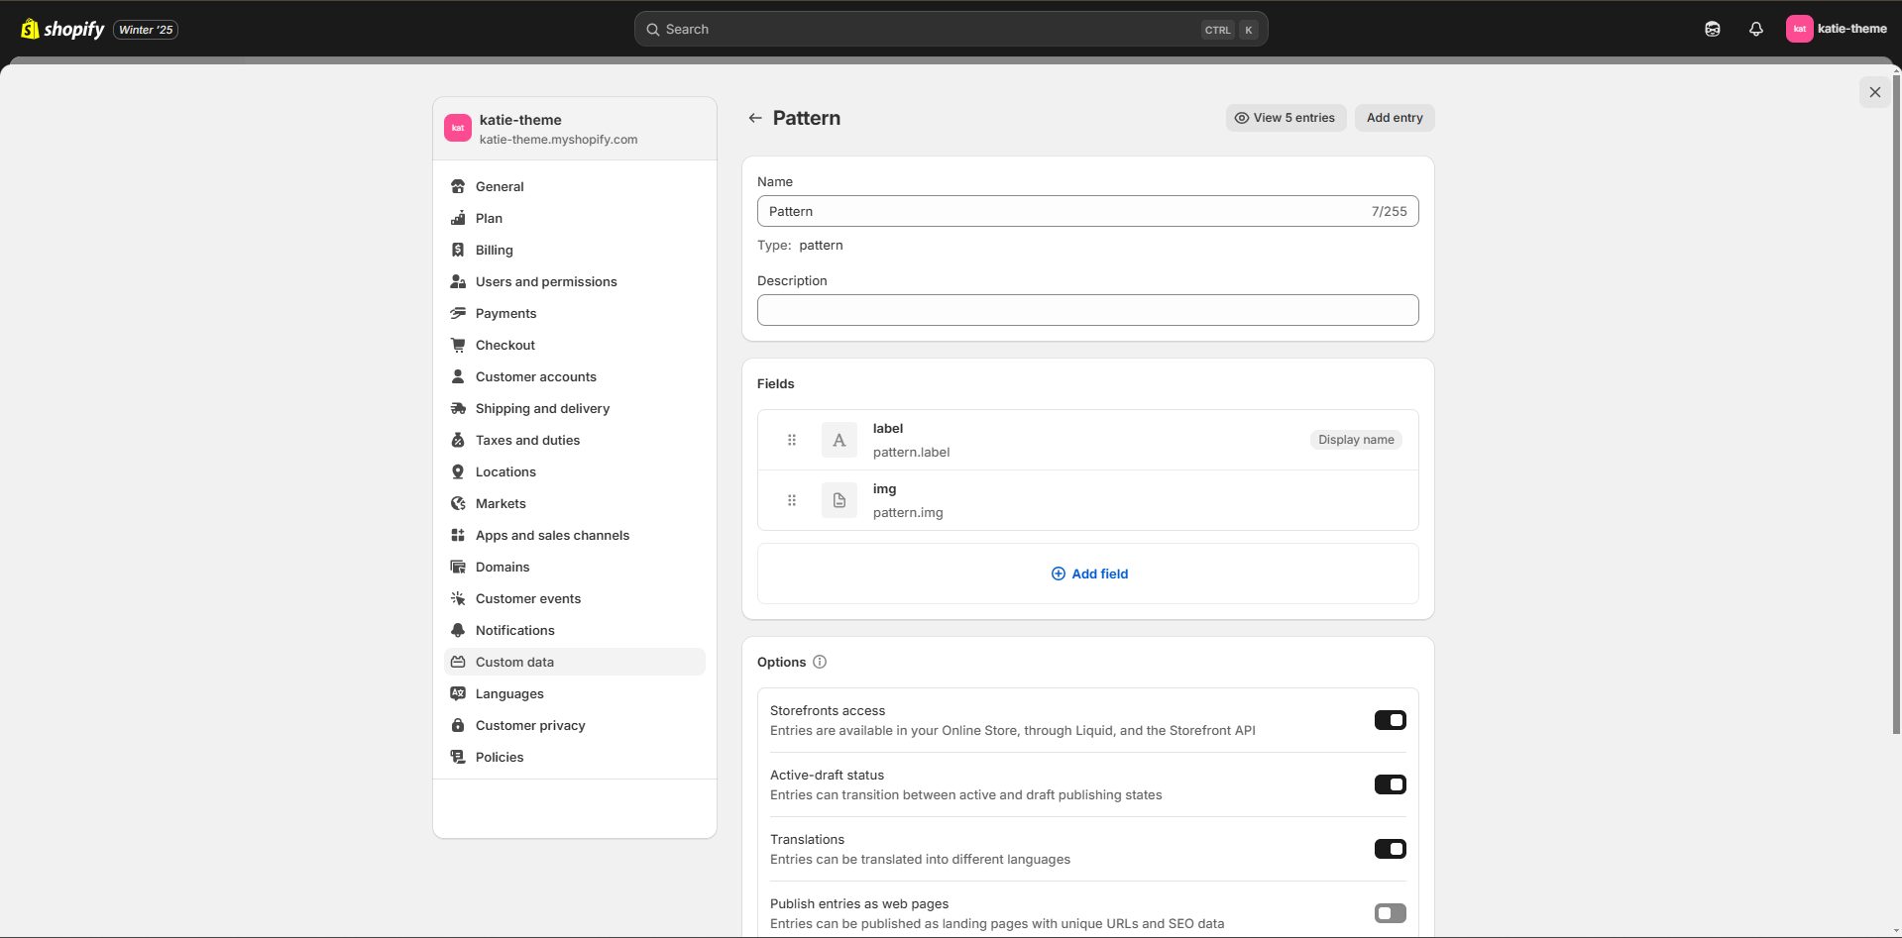Click the Options info icon

point(820,662)
